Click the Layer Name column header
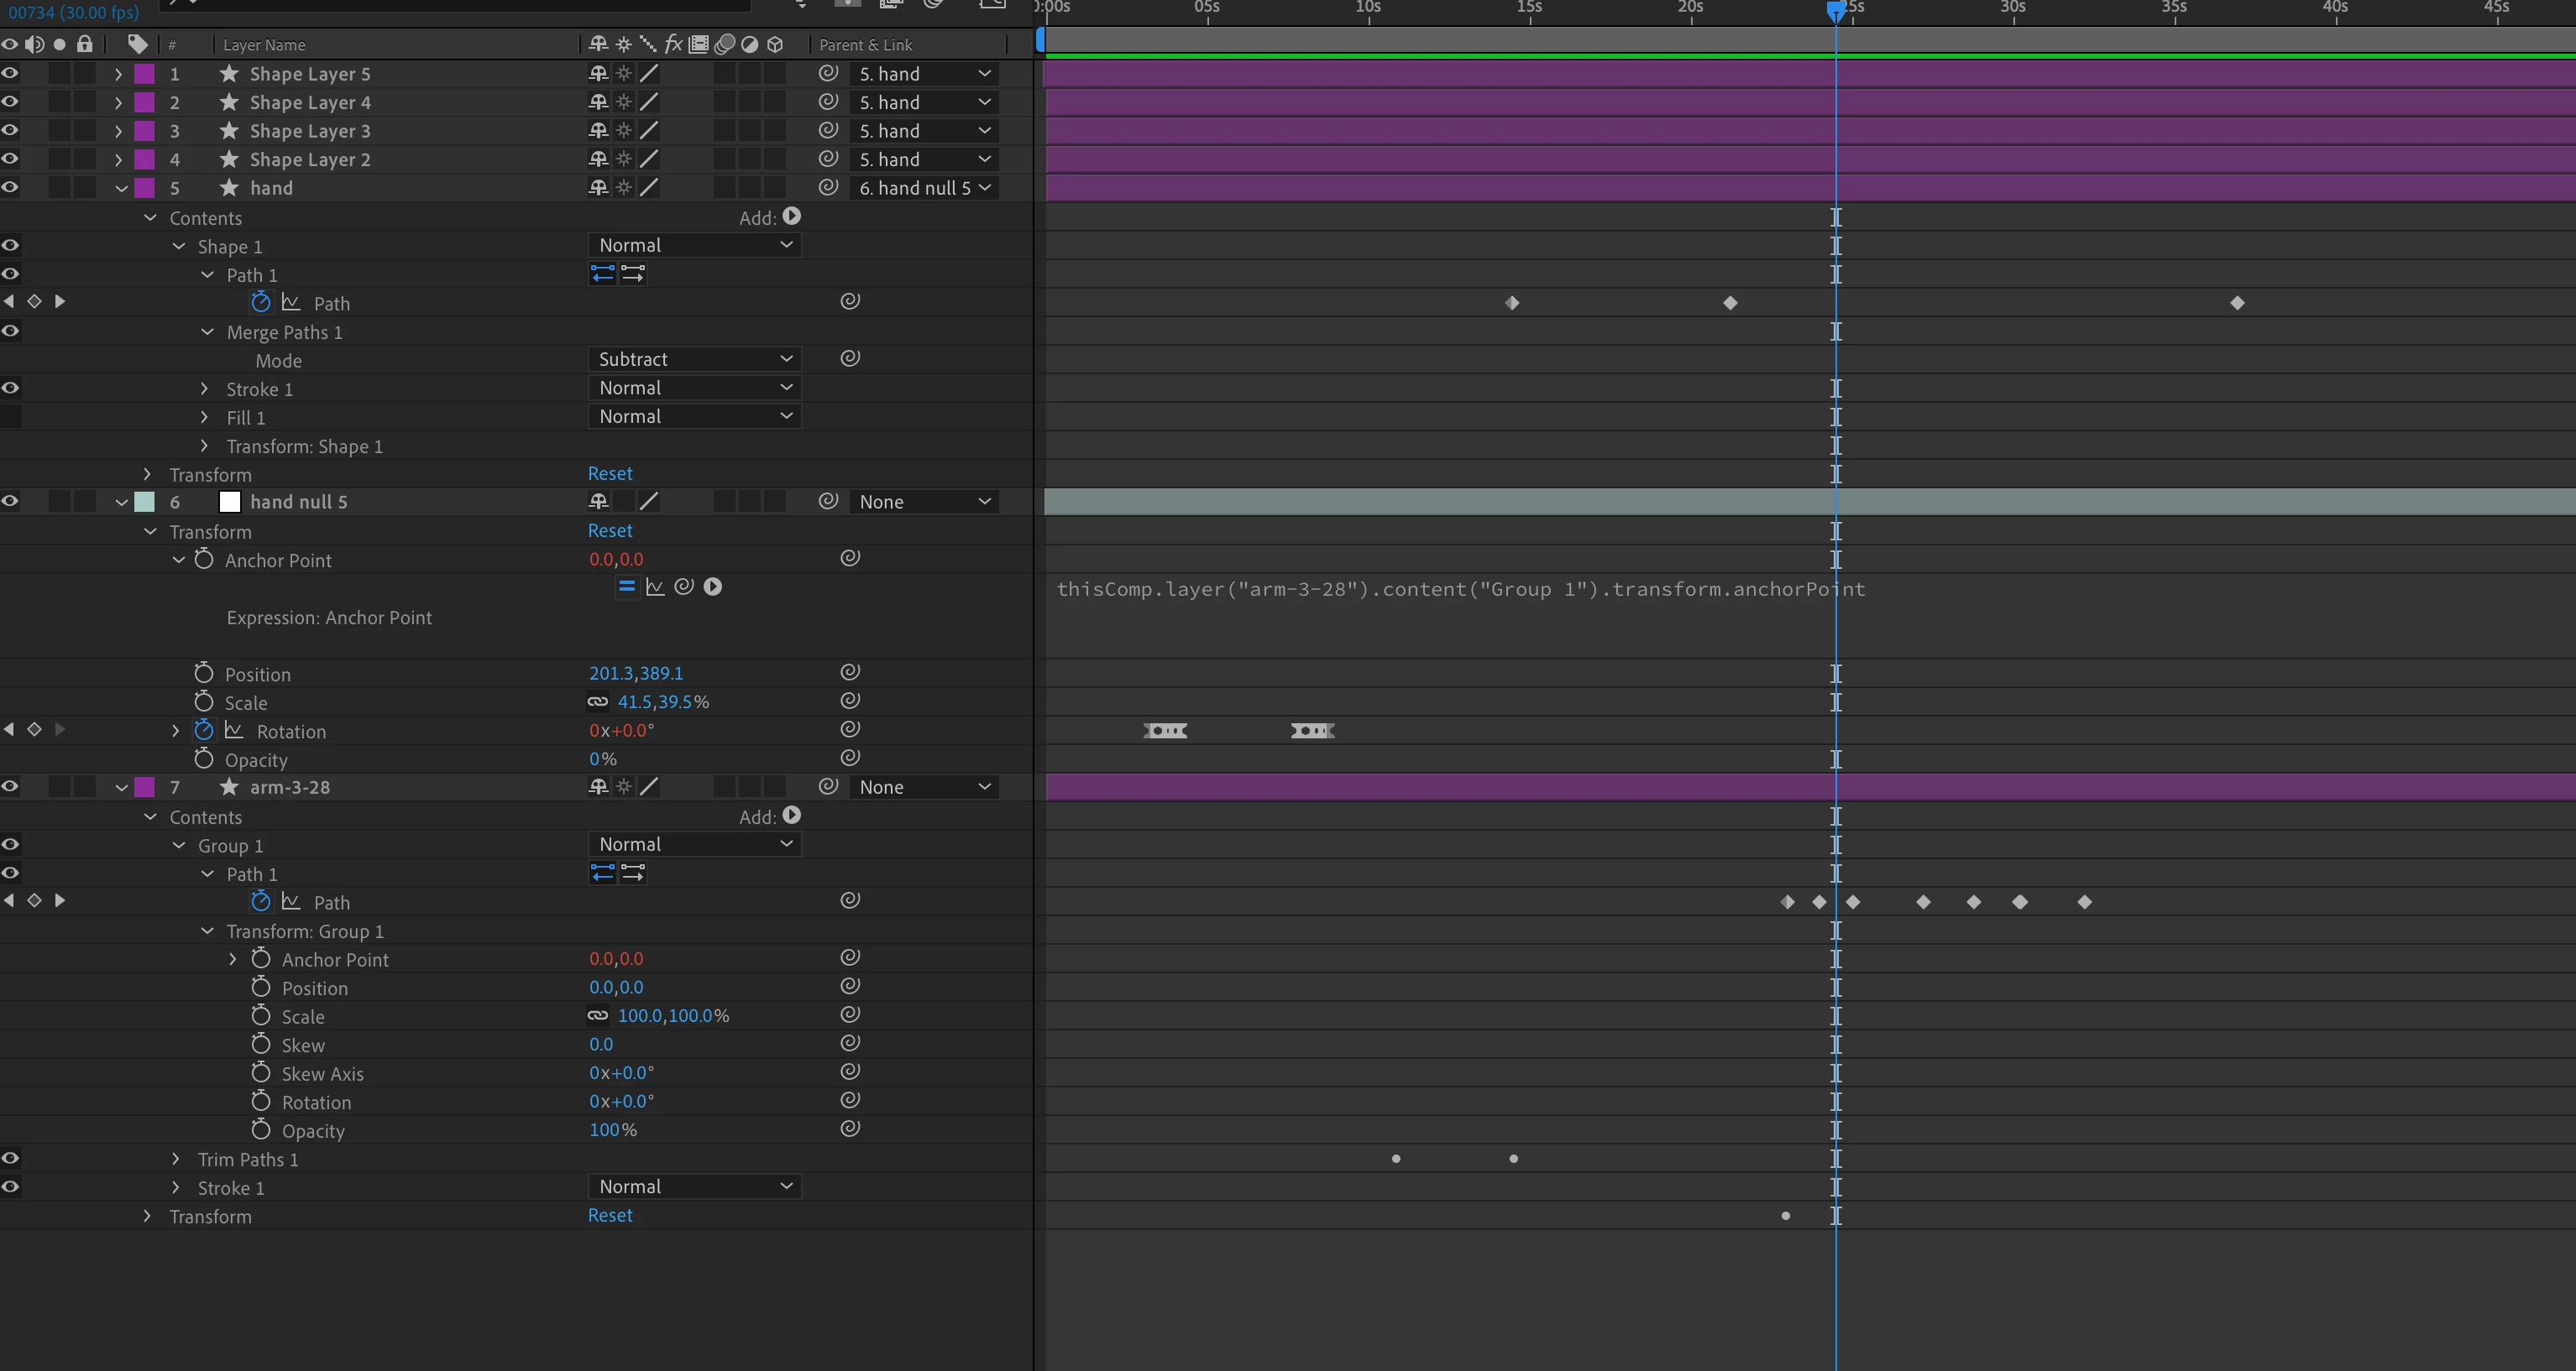This screenshot has height=1371, width=2576. coord(264,45)
